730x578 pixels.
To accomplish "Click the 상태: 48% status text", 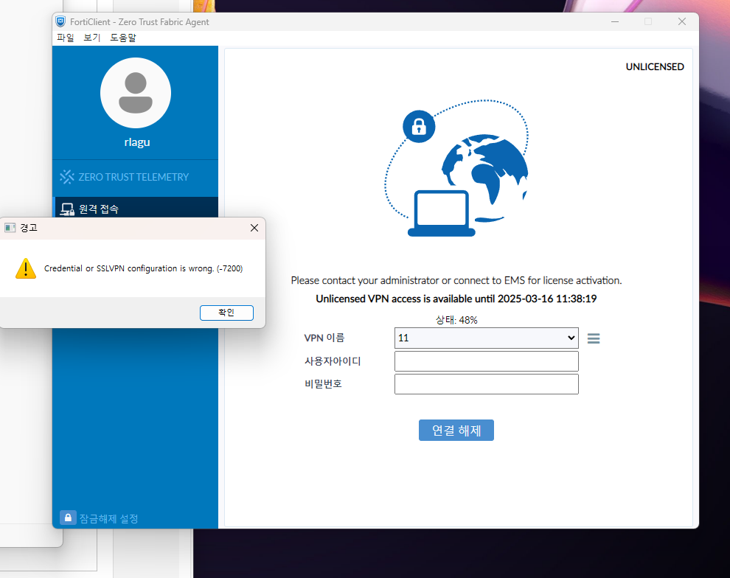I will coord(456,320).
